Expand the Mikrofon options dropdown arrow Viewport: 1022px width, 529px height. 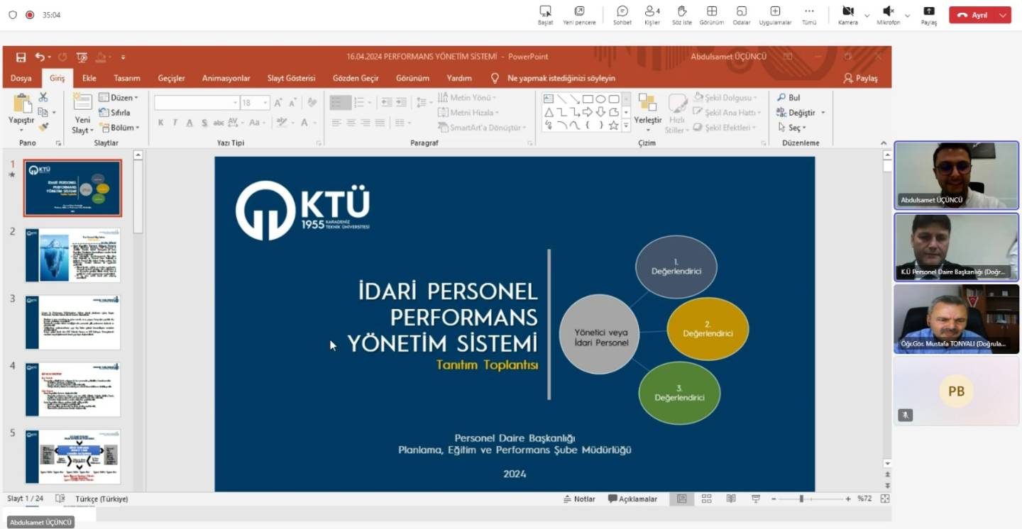coord(907,15)
